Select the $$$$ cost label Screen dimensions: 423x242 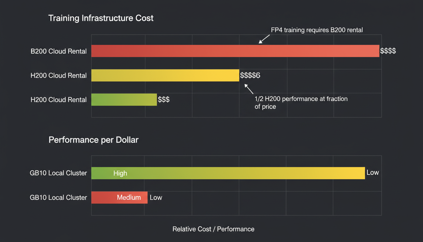[388, 51]
